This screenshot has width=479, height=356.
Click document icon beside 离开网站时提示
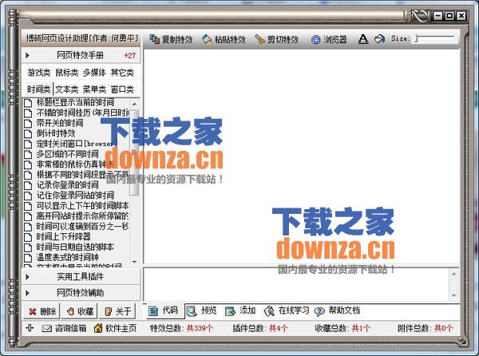coord(28,216)
